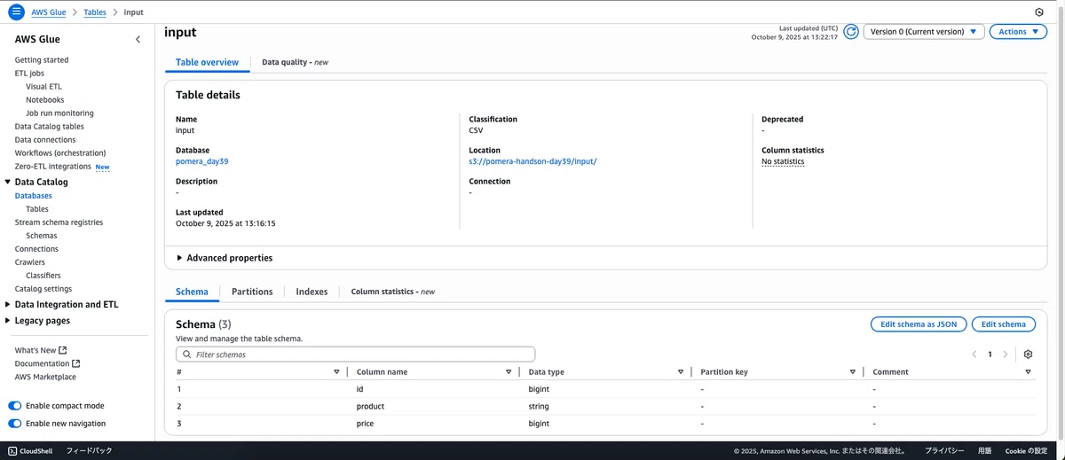Go to Tables in the breadcrumb
The height and width of the screenshot is (460, 1065).
tap(95, 12)
